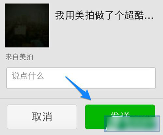
Task: Tap the 取消 text label
Action: click(x=42, y=117)
